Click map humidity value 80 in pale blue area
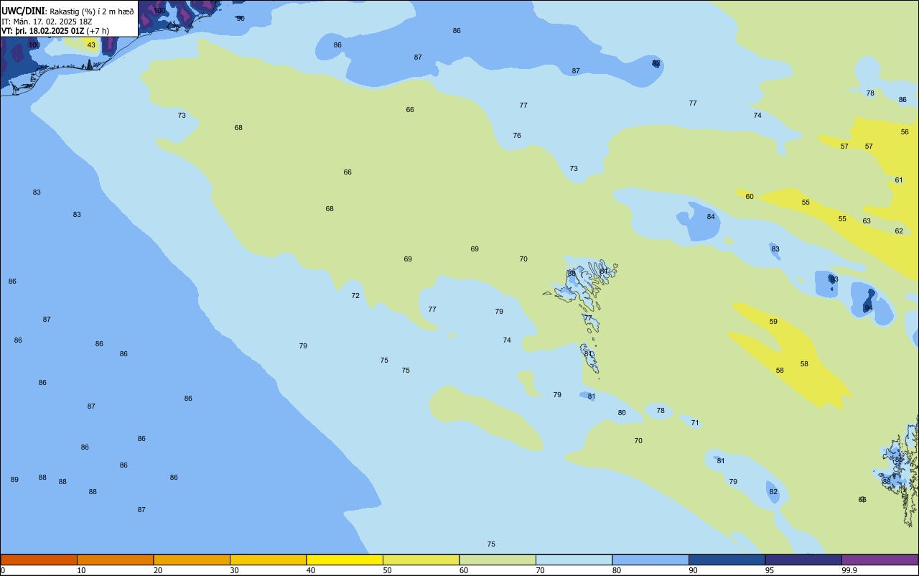919x576 pixels. [622, 413]
